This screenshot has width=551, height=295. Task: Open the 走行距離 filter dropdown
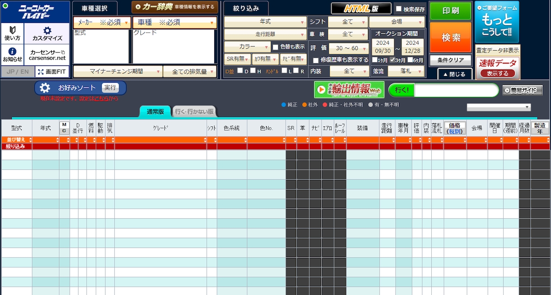pyautogui.click(x=266, y=34)
